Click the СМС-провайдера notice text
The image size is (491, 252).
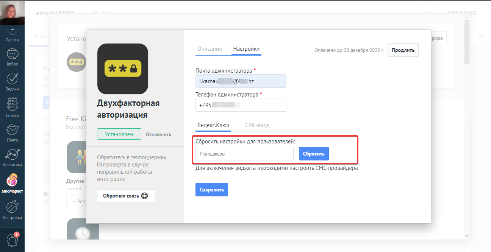pyautogui.click(x=277, y=168)
